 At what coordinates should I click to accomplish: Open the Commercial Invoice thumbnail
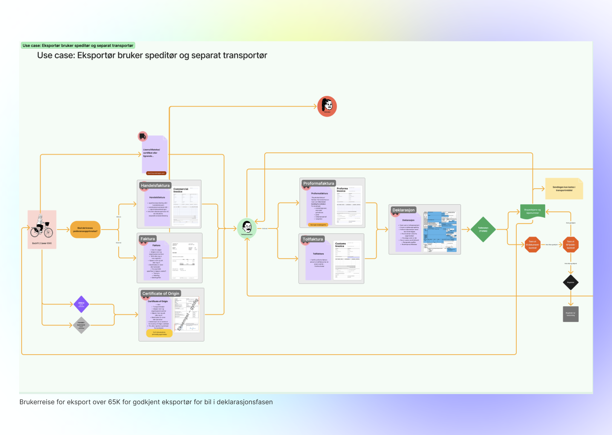pyautogui.click(x=186, y=206)
